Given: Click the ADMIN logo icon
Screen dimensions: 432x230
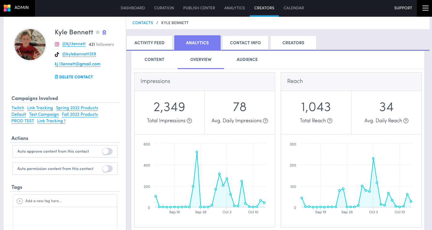Looking at the screenshot, I should click(x=7, y=8).
